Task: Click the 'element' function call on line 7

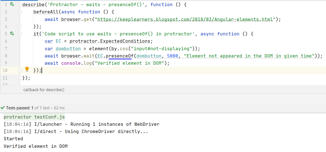Action: point(99,49)
